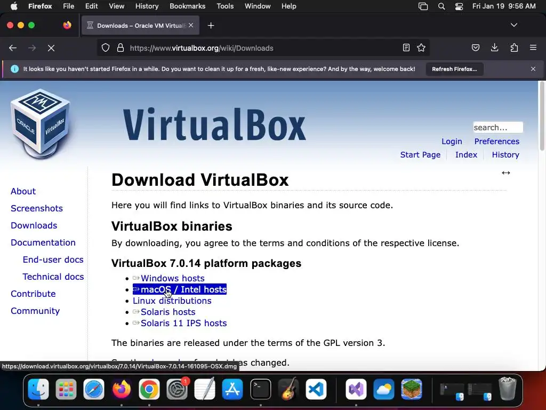Open Firefox app menu
The width and height of the screenshot is (546, 410).
[x=40, y=6]
